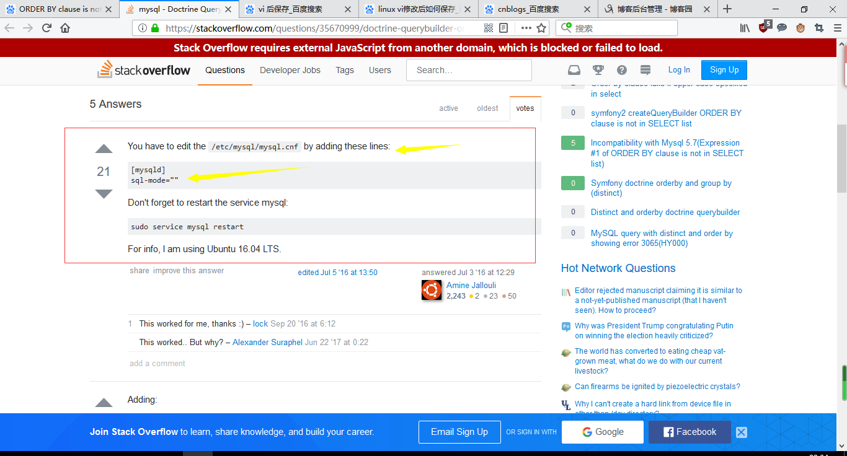Click the 'share' link under the answer

(140, 271)
